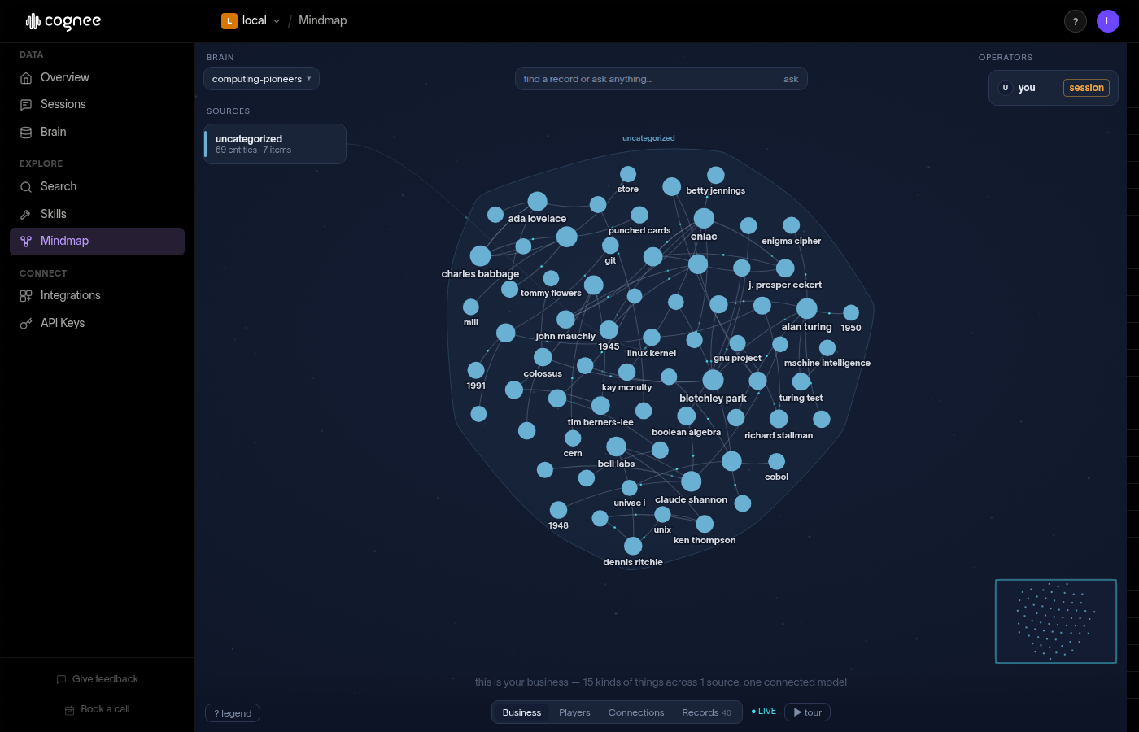Open Brain via its database icon
The width and height of the screenshot is (1139, 732).
[x=26, y=133]
